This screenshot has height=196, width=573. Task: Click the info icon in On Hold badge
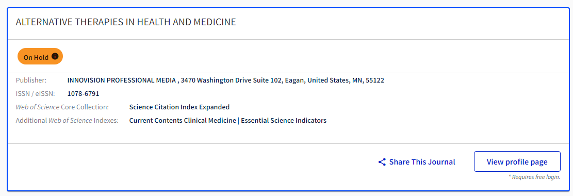click(x=55, y=56)
